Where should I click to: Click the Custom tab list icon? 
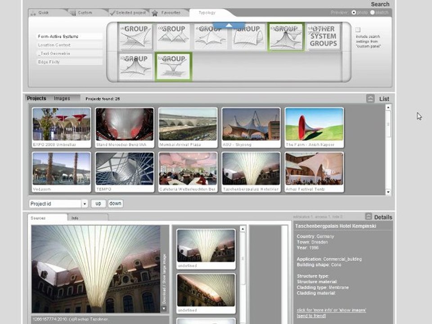pyautogui.click(x=73, y=13)
